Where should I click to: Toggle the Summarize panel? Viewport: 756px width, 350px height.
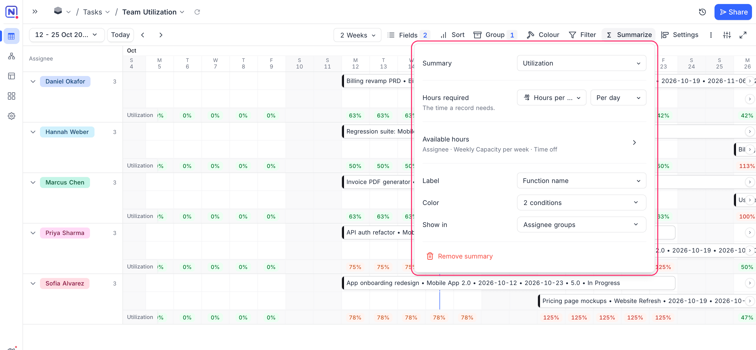point(629,35)
